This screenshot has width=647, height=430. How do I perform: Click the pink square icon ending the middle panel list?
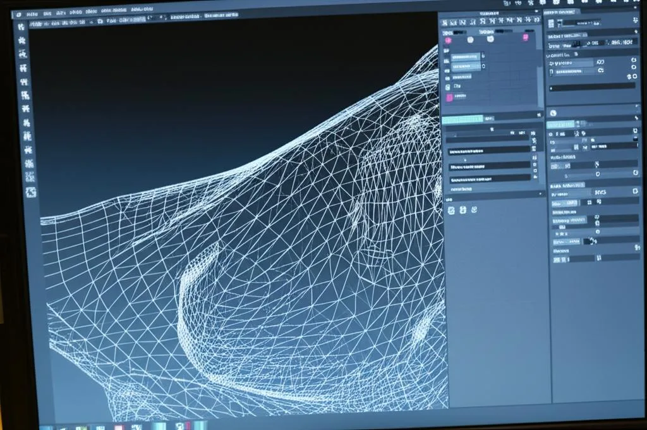(x=449, y=97)
